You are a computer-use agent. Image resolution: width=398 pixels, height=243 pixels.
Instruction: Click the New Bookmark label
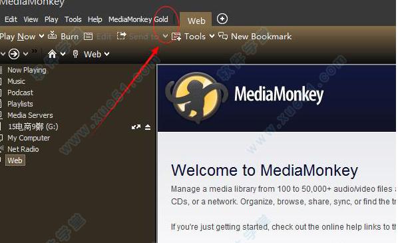(261, 37)
